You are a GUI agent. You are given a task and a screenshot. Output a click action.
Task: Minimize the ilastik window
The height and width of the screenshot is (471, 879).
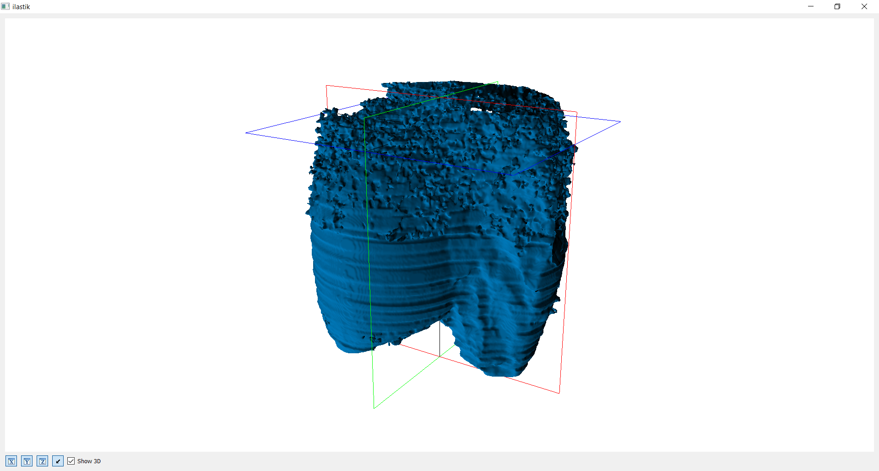click(x=811, y=6)
